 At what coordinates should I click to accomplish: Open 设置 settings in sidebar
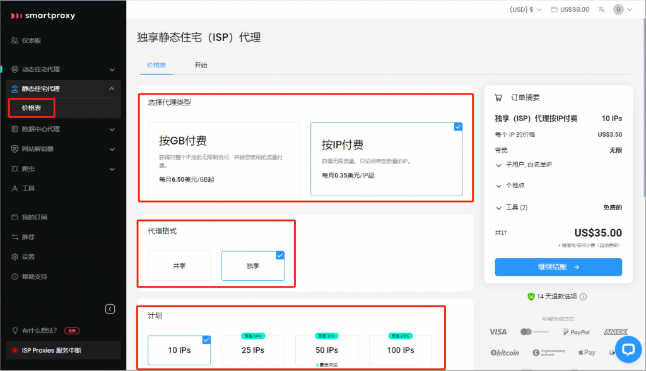coord(28,257)
